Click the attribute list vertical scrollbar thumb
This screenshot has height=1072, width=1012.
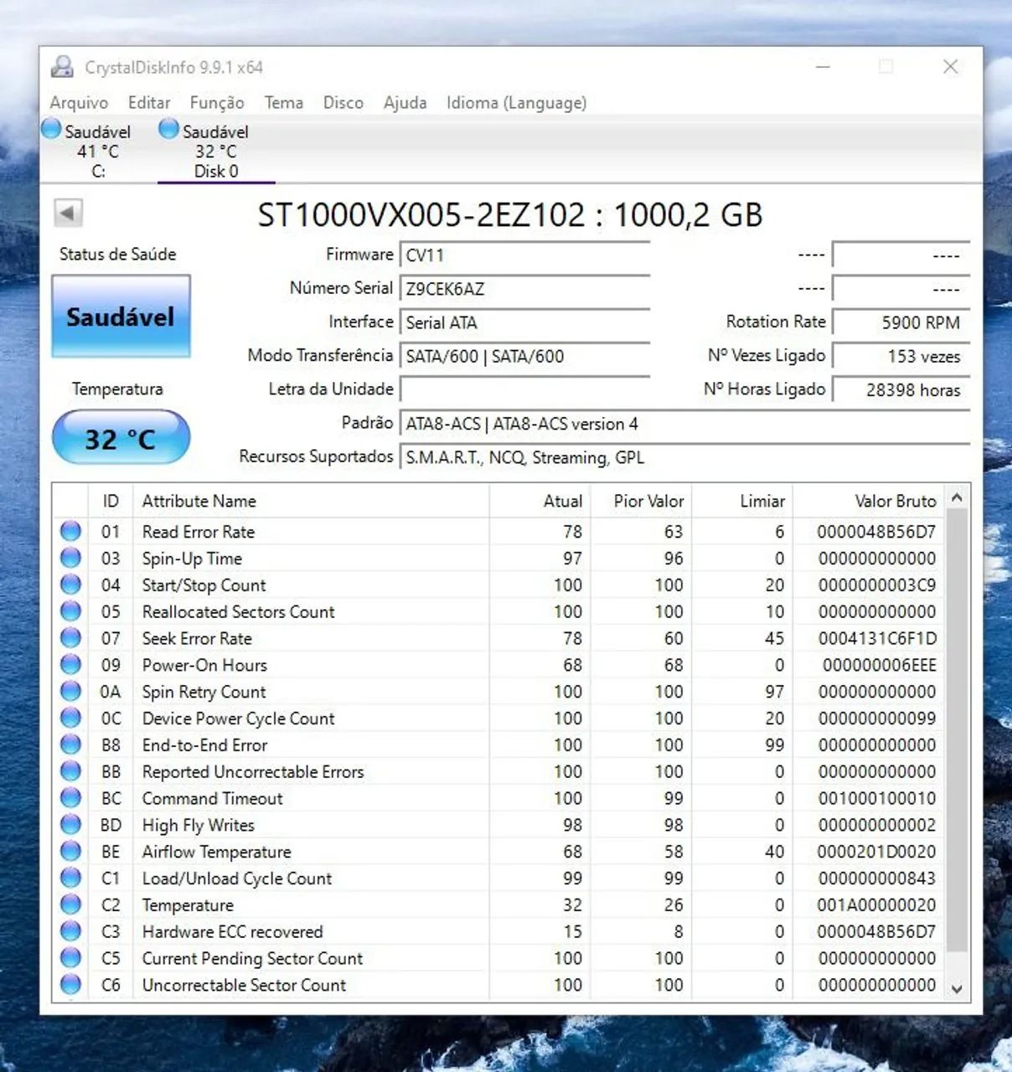[x=957, y=729]
